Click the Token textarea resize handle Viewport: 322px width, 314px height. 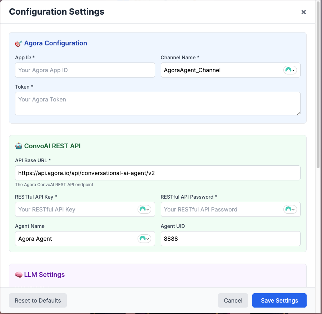click(x=298, y=113)
